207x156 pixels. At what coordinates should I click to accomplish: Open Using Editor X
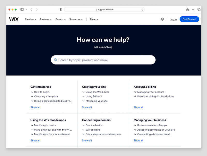(94, 96)
